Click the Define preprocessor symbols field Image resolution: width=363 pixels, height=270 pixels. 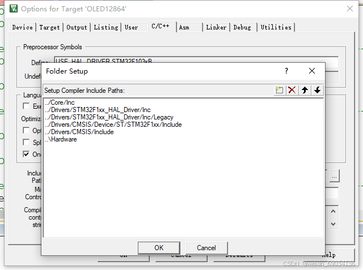coord(196,59)
